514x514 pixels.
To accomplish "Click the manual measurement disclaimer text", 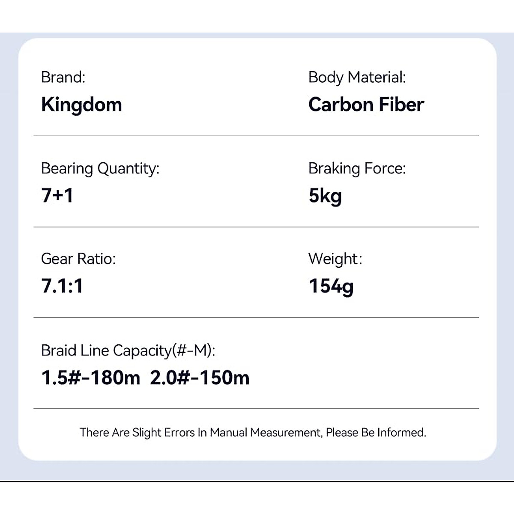I will 253,433.
